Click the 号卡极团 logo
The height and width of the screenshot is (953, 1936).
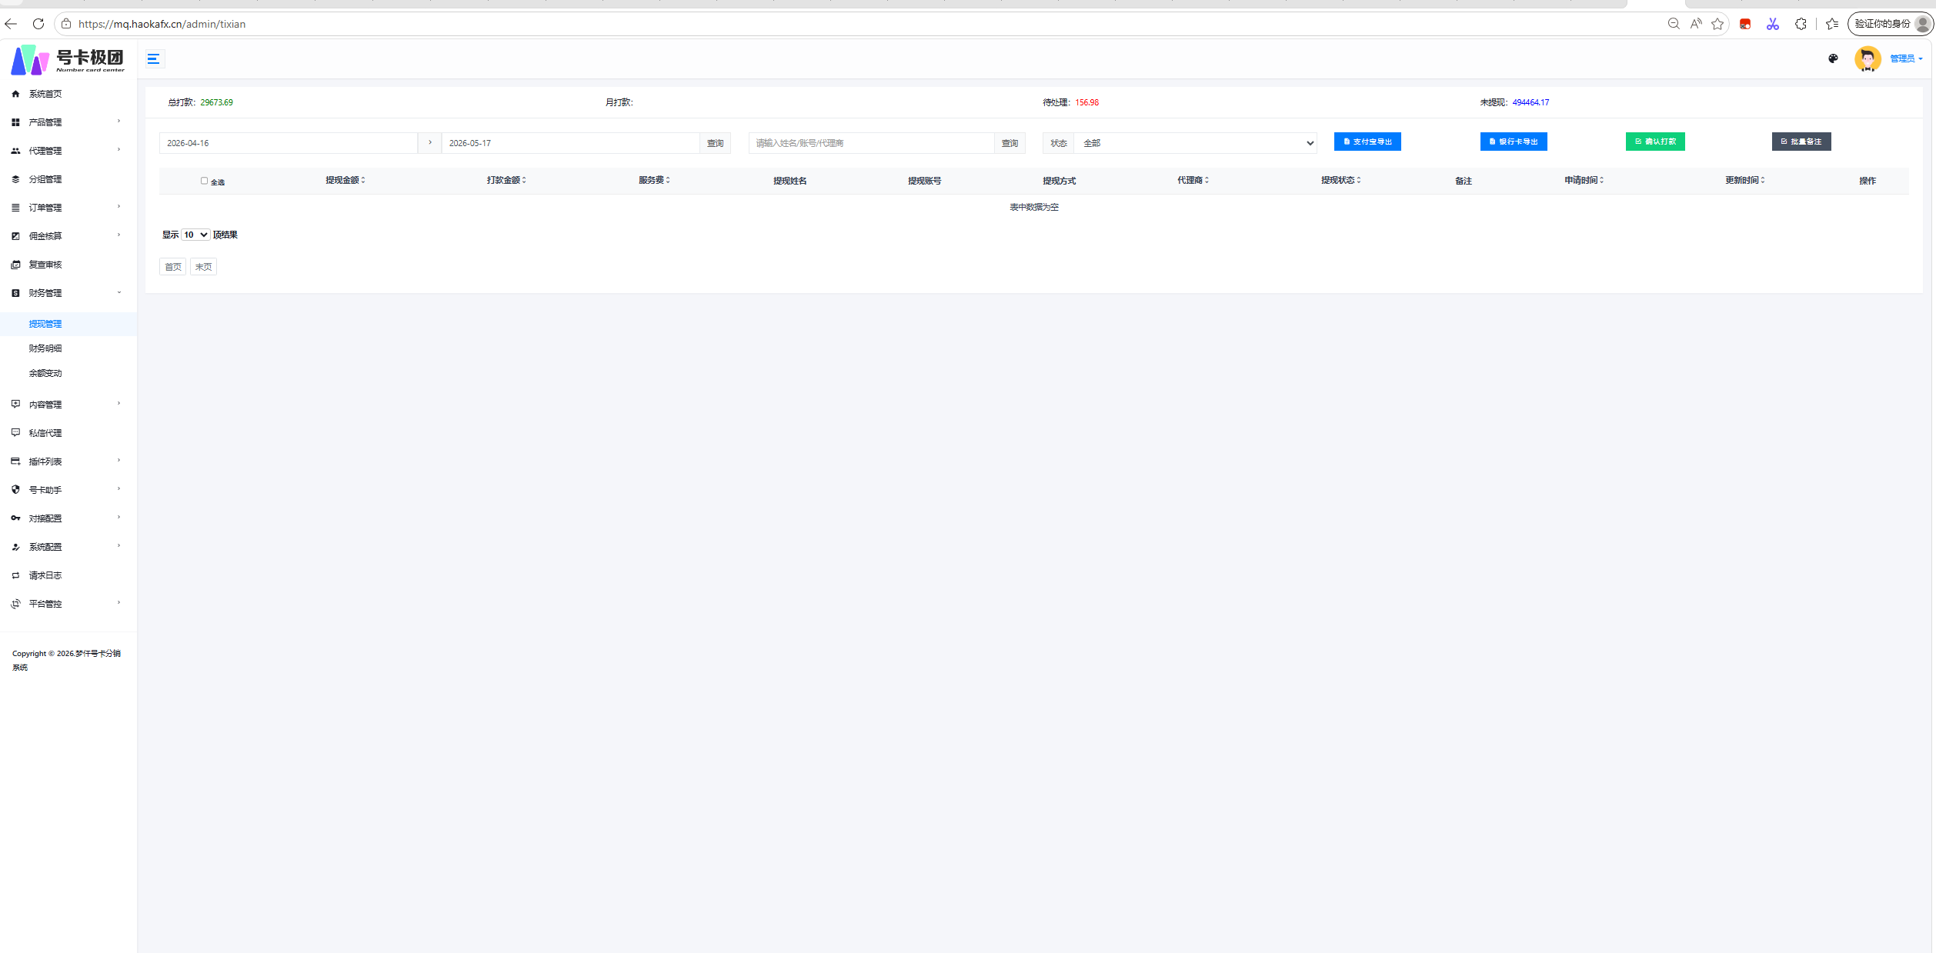[68, 59]
